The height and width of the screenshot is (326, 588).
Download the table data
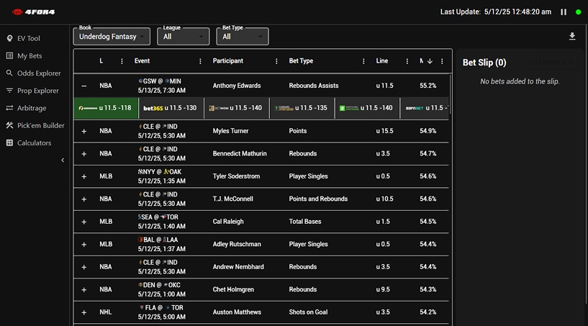point(572,37)
